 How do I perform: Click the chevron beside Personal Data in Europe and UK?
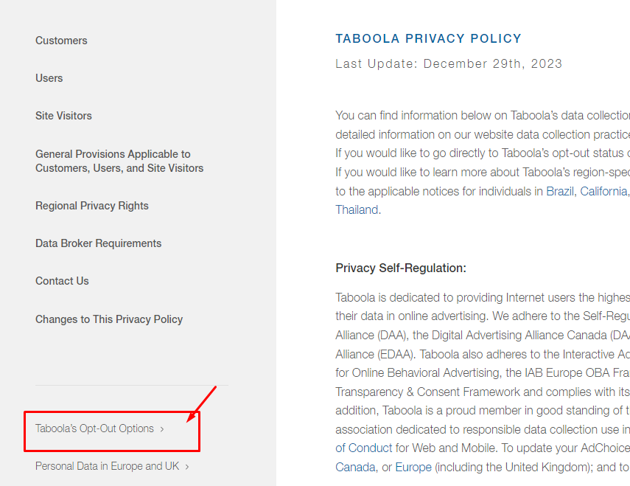pos(187,467)
